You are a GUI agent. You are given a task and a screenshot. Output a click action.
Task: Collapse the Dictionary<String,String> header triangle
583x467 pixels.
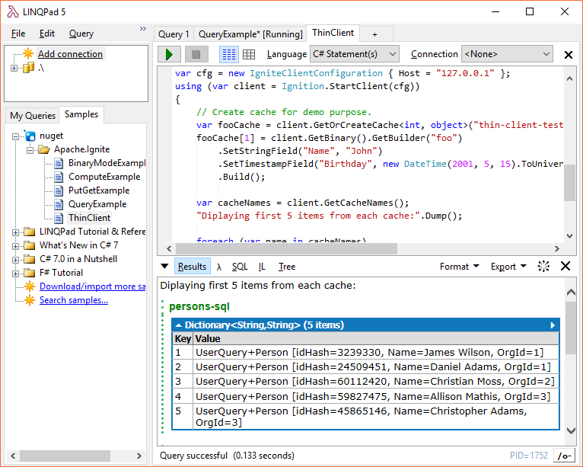click(178, 325)
